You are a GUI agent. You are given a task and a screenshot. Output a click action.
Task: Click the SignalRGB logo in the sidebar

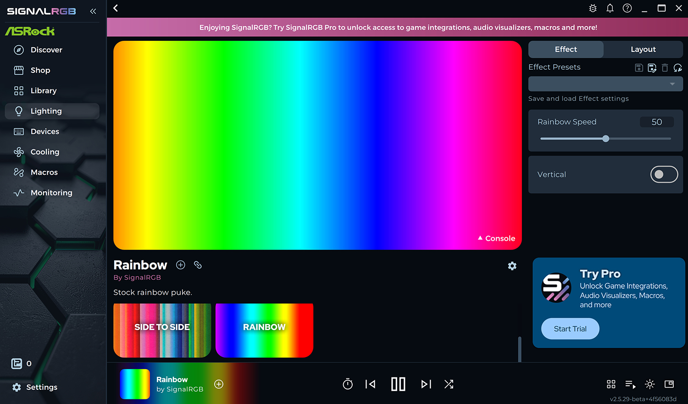pos(41,11)
